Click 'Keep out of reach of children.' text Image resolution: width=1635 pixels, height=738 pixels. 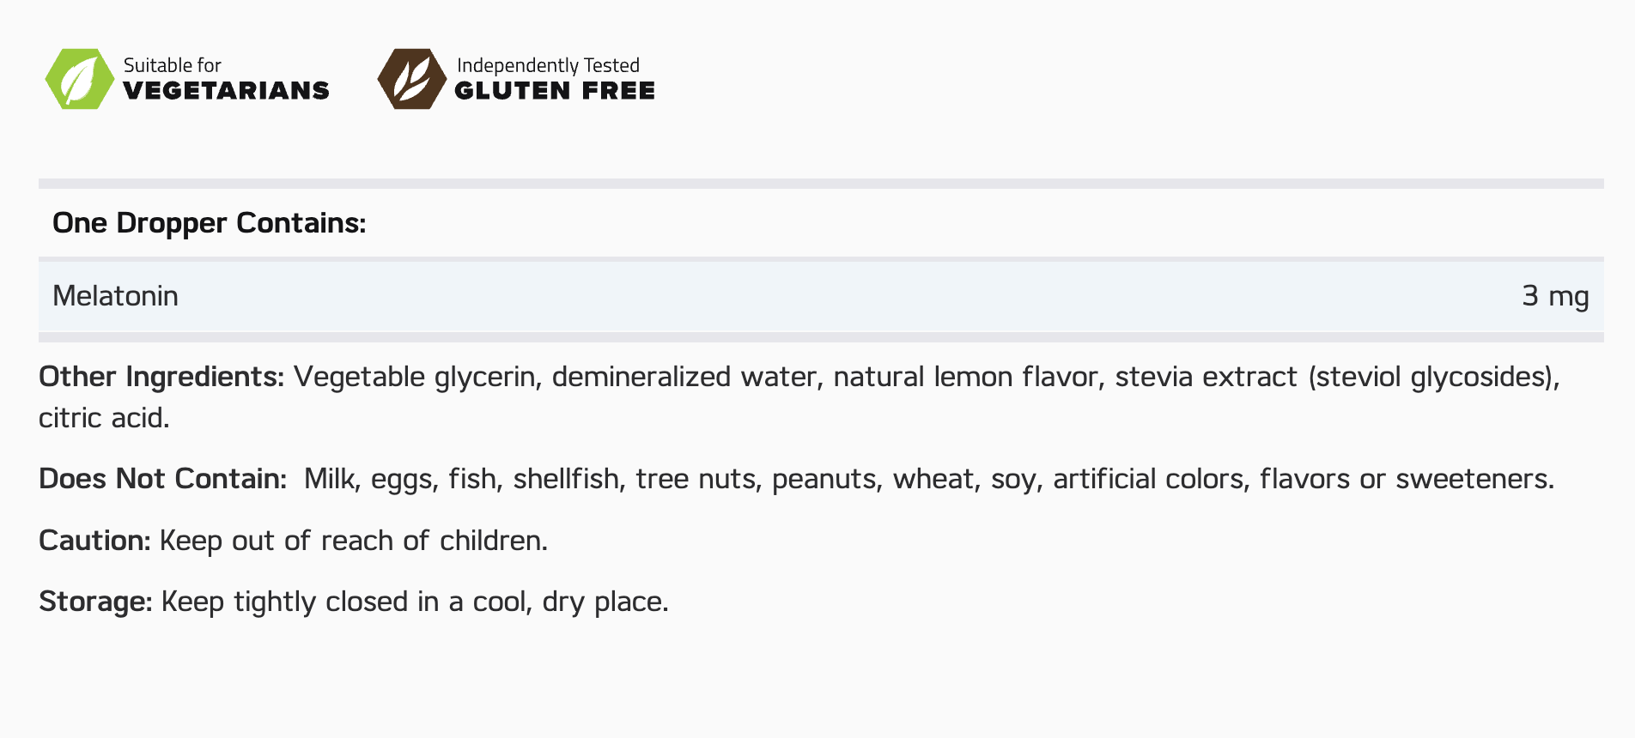click(353, 541)
